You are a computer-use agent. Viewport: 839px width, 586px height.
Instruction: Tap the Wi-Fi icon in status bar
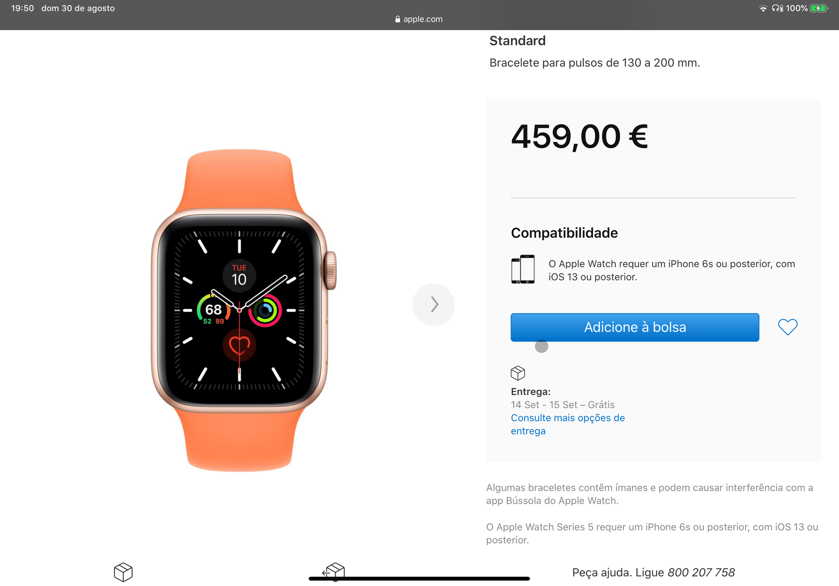point(763,8)
